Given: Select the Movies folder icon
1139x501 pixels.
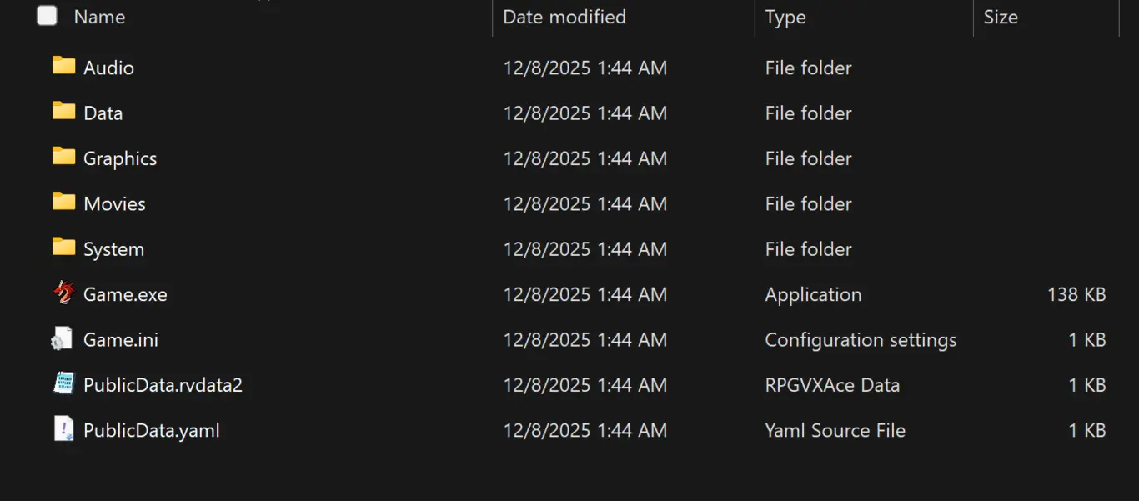Looking at the screenshot, I should point(62,203).
